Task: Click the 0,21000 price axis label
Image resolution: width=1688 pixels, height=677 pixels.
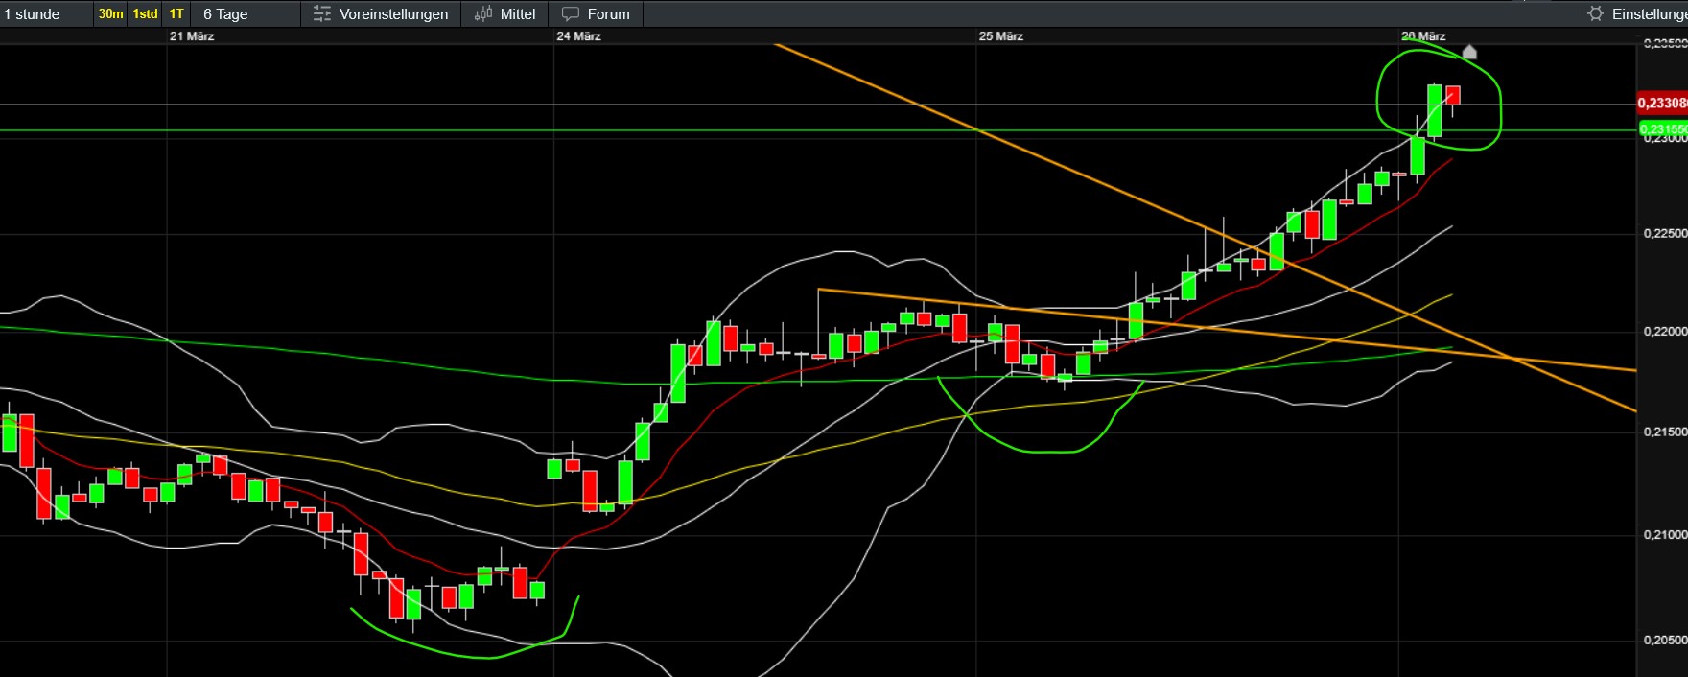Action: (x=1665, y=534)
